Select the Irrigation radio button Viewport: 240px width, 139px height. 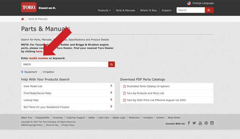tap(41, 72)
